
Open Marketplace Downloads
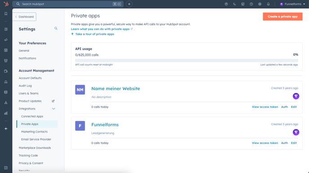(35, 148)
